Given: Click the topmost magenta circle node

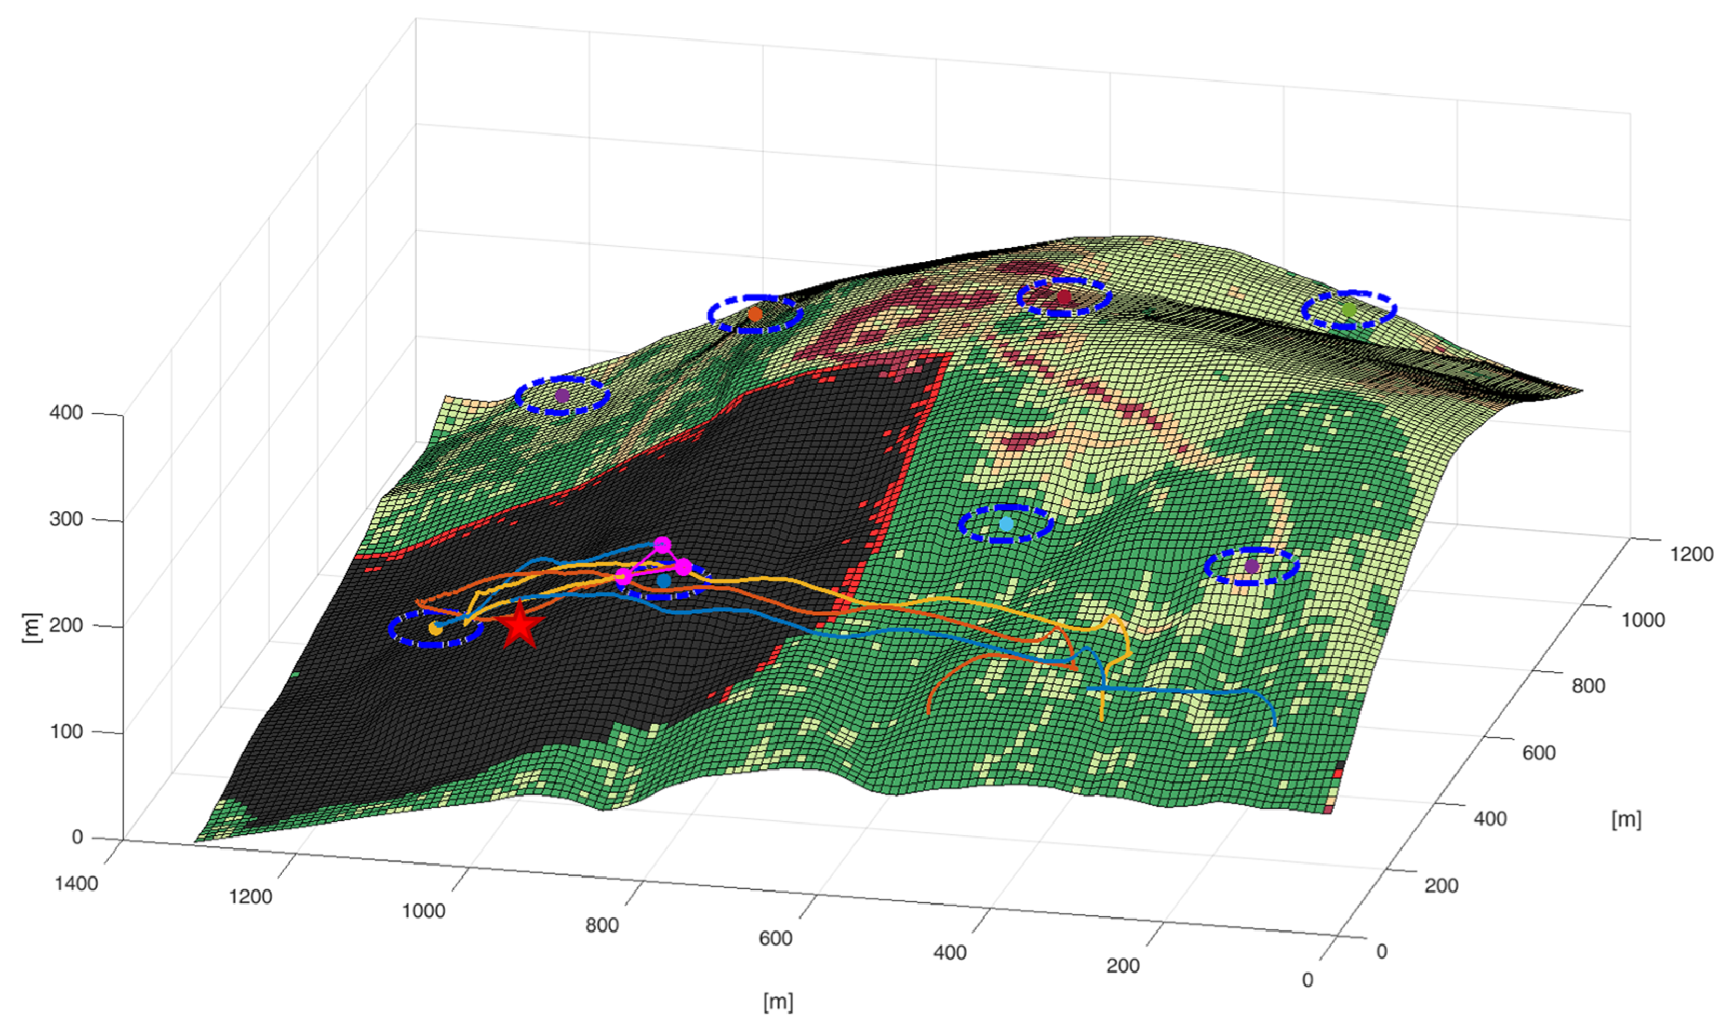Looking at the screenshot, I should pos(662,545).
